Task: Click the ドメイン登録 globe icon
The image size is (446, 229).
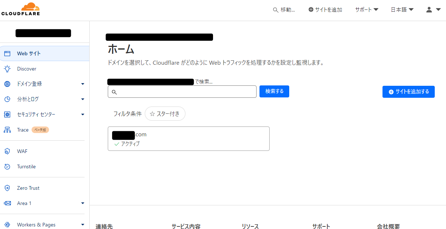Action: click(x=7, y=84)
